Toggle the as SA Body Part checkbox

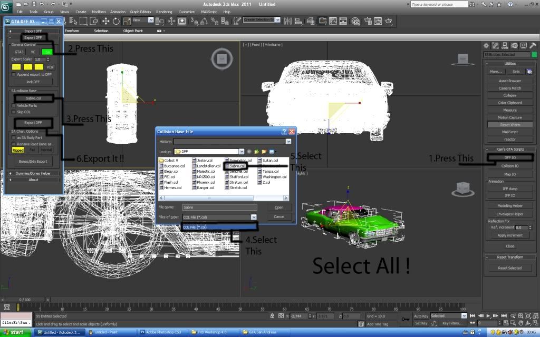tap(14, 137)
